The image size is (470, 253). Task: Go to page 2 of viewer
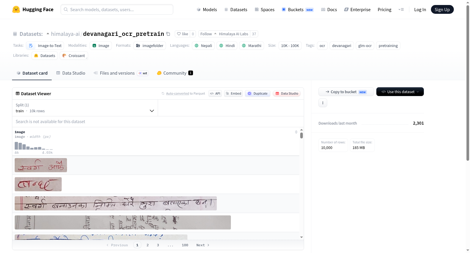147,245
